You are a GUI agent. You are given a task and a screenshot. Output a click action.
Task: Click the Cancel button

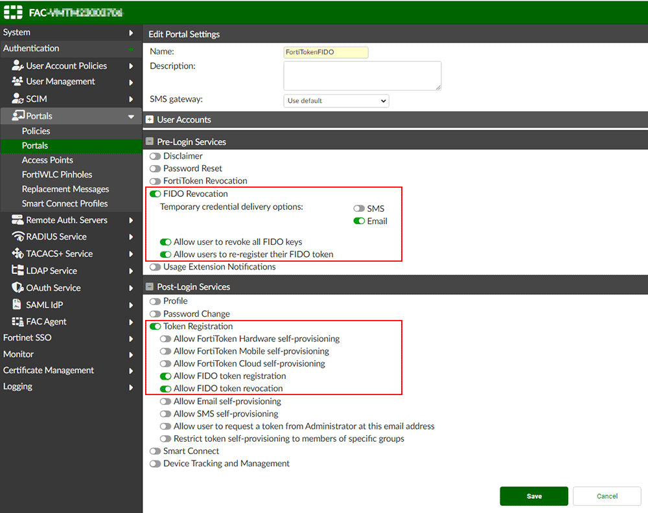tap(607, 496)
